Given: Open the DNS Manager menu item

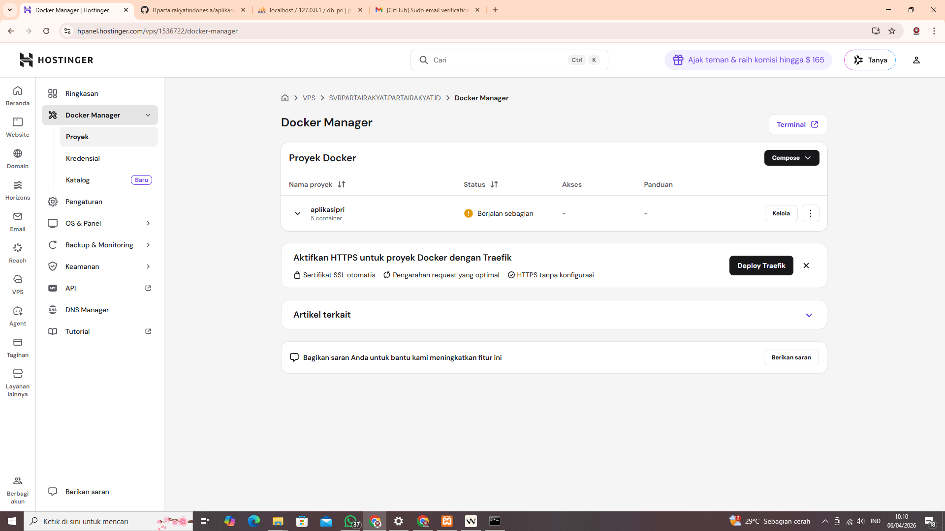Looking at the screenshot, I should (87, 310).
